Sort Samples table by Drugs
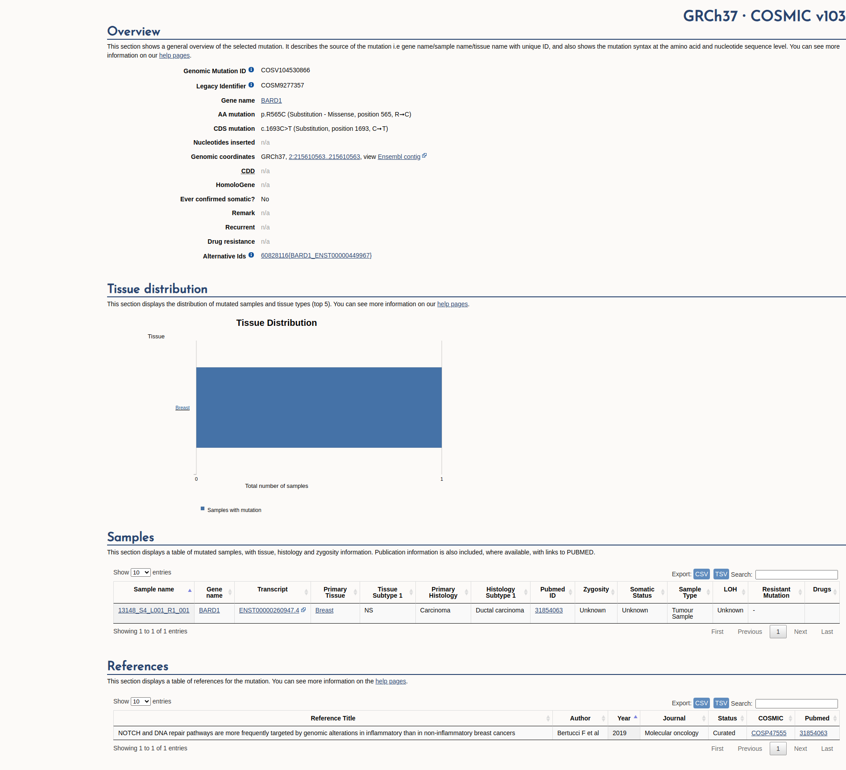The image size is (846, 770). (822, 592)
